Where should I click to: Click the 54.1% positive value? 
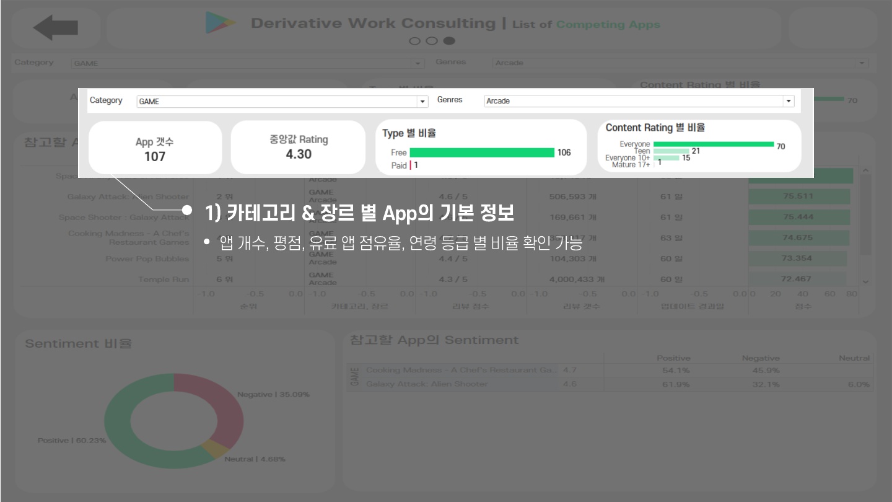[676, 370]
